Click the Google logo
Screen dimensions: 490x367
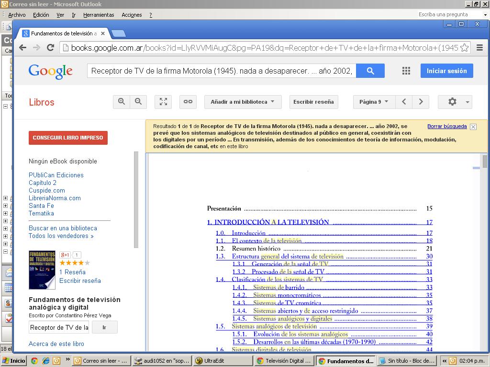[51, 72]
